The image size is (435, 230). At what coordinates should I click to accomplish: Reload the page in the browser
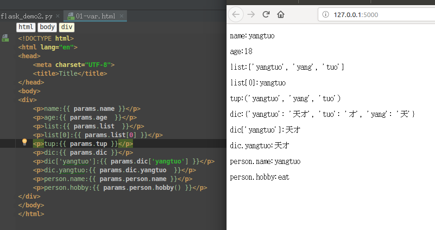pyautogui.click(x=266, y=14)
